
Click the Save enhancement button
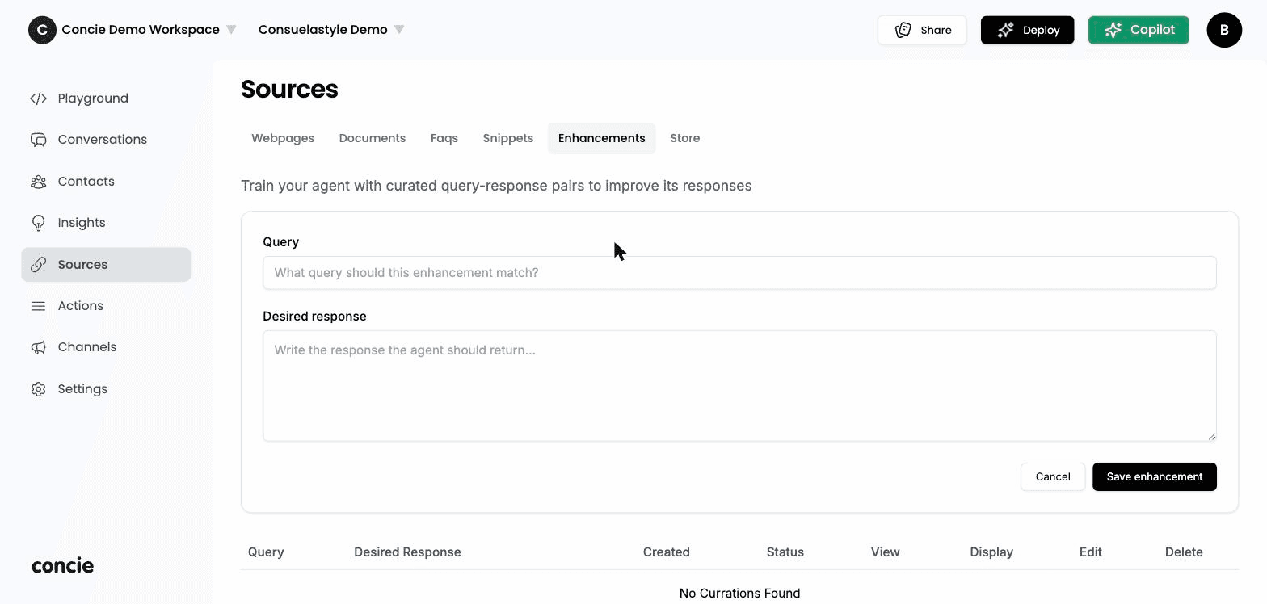pyautogui.click(x=1155, y=476)
